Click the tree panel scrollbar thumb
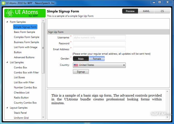This screenshot has width=174, height=124. point(43,48)
